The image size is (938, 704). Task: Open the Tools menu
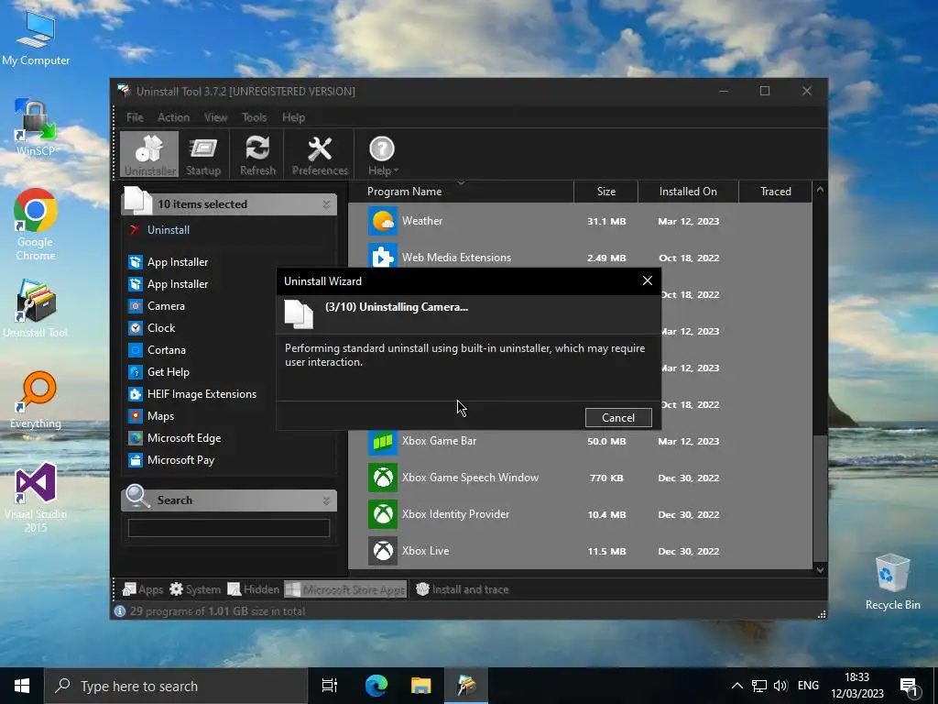255,117
